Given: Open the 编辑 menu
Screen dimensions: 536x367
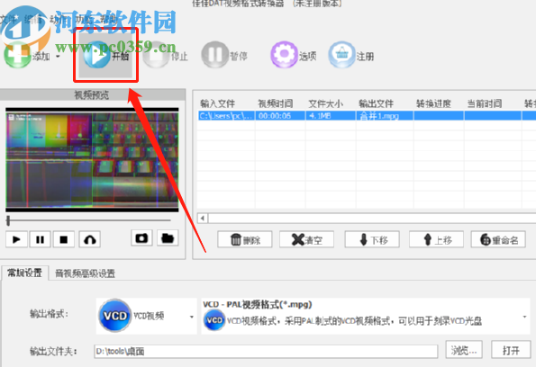Looking at the screenshot, I should click(33, 20).
